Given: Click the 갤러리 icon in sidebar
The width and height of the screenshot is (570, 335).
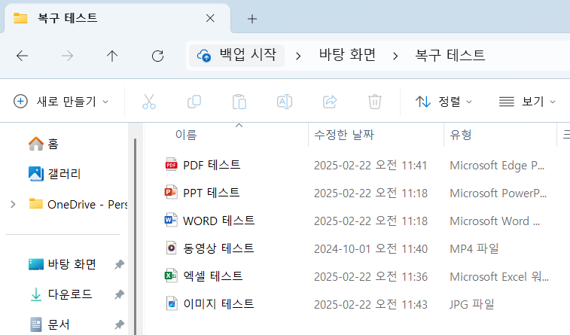Looking at the screenshot, I should coord(36,174).
